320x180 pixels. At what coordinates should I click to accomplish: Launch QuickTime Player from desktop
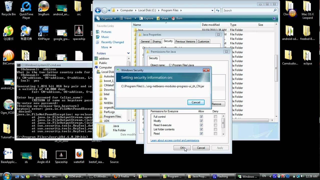pyautogui.click(x=26, y=10)
